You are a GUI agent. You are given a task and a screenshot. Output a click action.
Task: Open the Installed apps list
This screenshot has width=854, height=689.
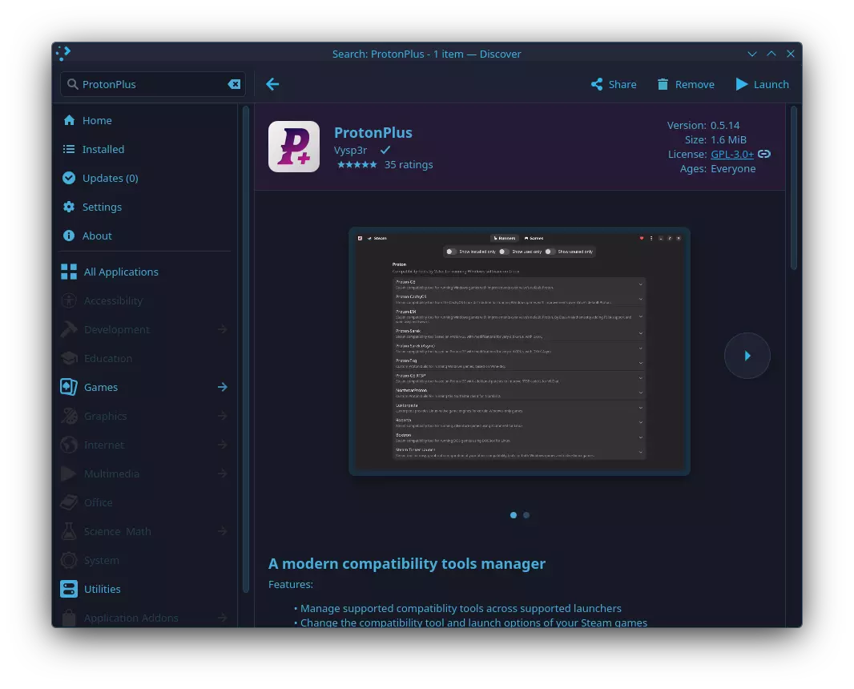[103, 149]
